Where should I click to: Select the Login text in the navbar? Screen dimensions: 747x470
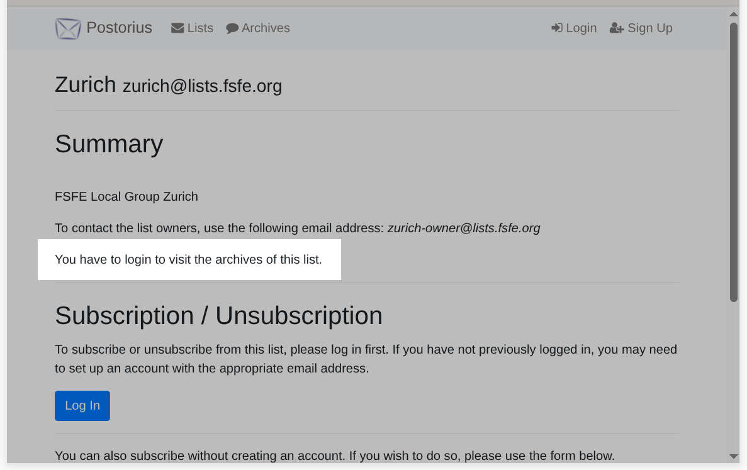coord(581,28)
